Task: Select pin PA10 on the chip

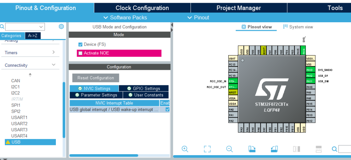Action: (x=311, y=87)
